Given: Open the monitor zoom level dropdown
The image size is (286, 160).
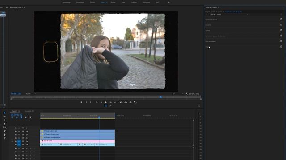Looking at the screenshot, I should click(x=31, y=94).
